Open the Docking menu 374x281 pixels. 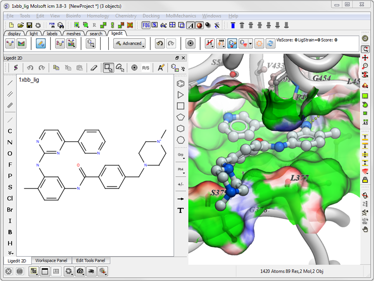[x=151, y=16]
